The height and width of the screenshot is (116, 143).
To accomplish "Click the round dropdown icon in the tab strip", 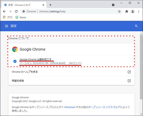I will (113, 5).
